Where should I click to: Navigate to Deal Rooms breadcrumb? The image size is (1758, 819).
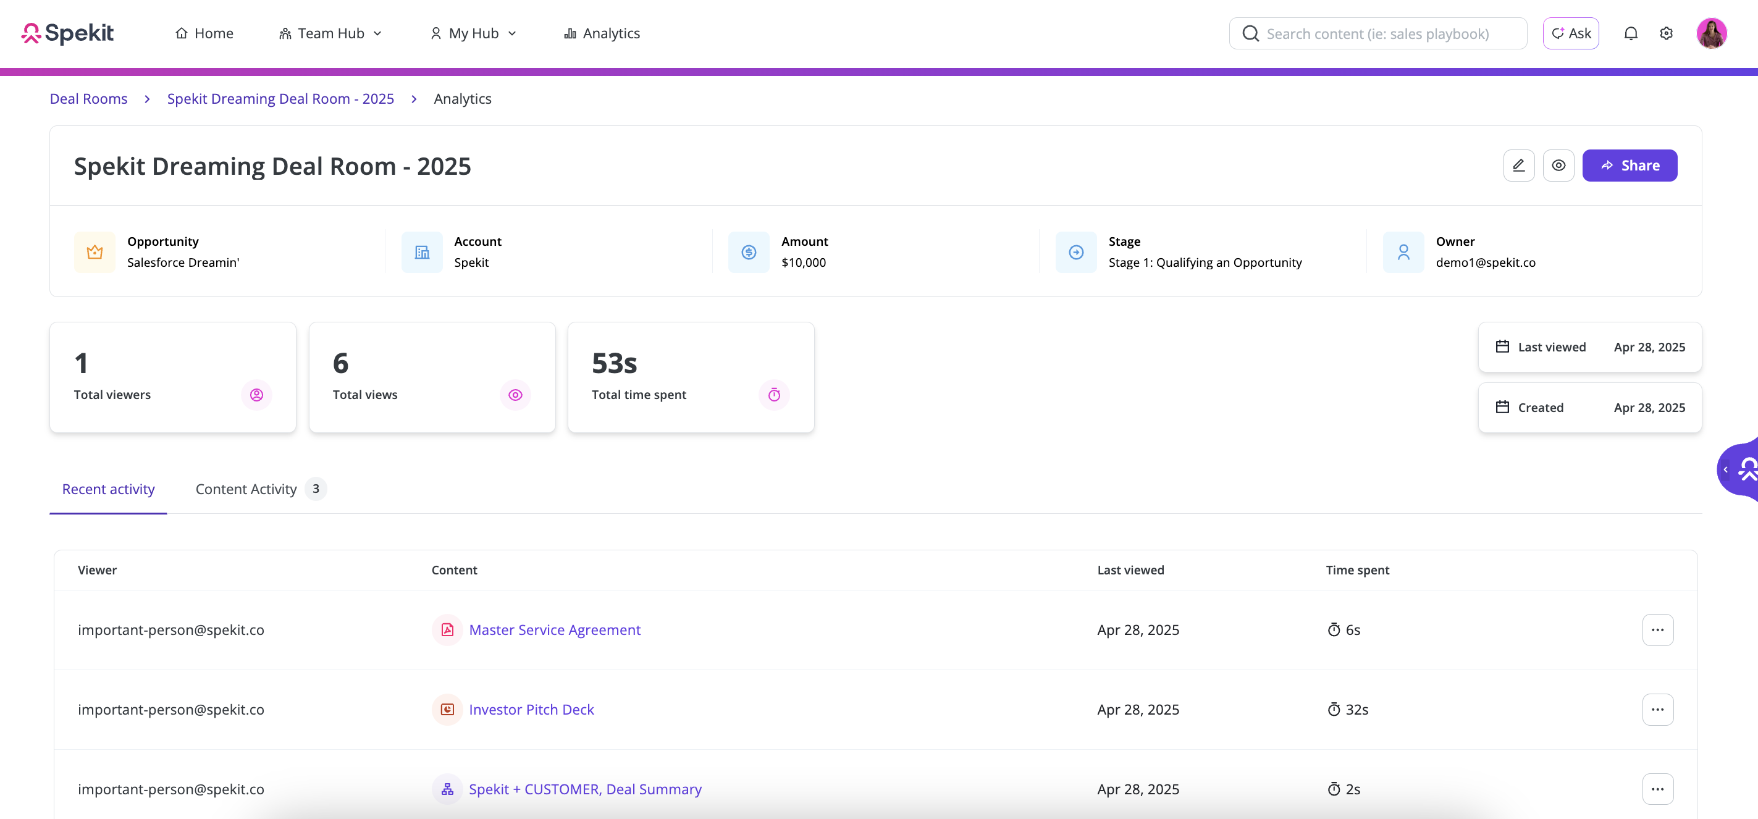(x=89, y=98)
